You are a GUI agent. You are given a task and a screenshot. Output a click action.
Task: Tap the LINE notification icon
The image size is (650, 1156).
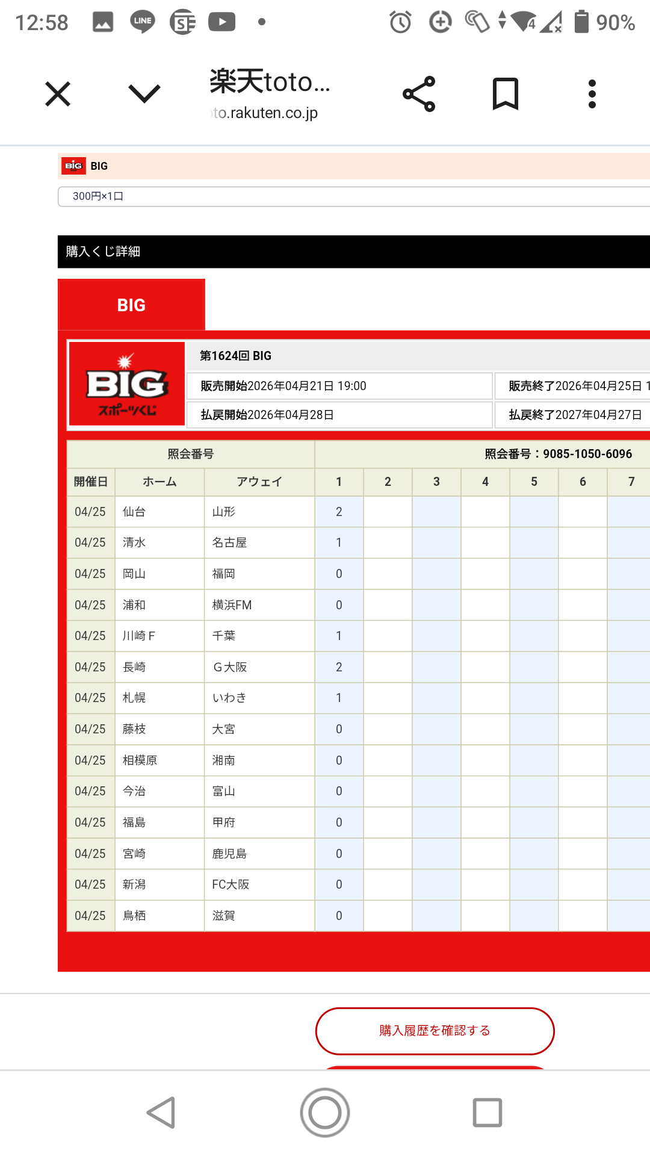pyautogui.click(x=143, y=22)
